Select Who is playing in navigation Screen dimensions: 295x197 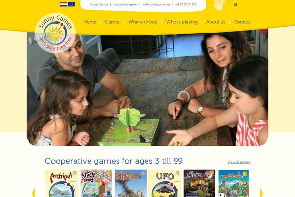182,22
